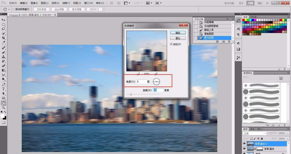
Task: Select the Zoom magnifier tool
Action: tap(4, 108)
